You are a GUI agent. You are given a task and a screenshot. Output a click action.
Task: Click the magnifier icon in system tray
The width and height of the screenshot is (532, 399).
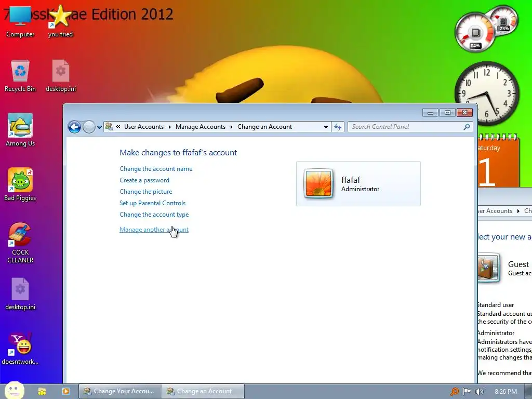[454, 392]
